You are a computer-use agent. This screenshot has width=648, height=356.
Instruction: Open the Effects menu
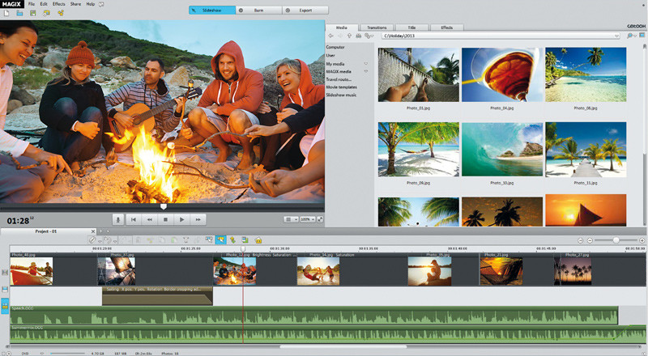(58, 4)
